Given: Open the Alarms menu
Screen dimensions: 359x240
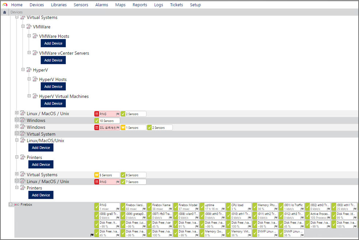Looking at the screenshot, I should click(x=102, y=5).
